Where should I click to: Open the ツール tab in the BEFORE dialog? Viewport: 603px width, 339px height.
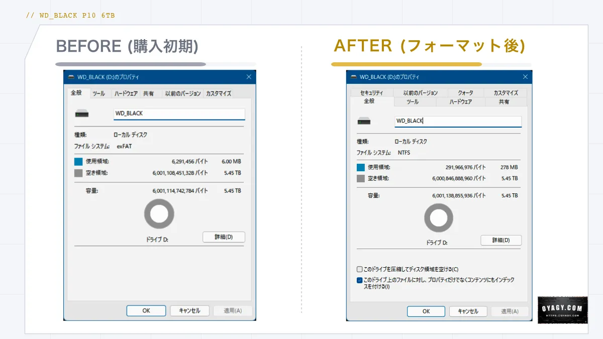[99, 93]
